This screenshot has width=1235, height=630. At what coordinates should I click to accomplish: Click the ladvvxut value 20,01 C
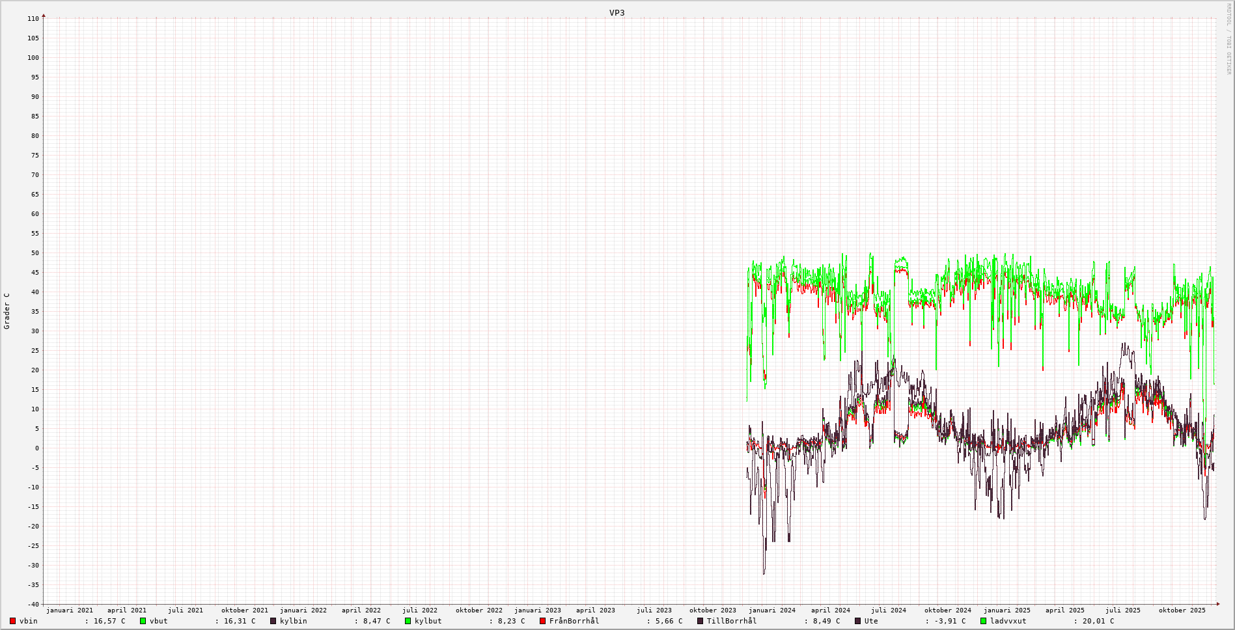click(x=1098, y=621)
